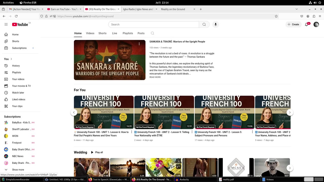
Task: Open site security lock information
Action: (x=46, y=16)
